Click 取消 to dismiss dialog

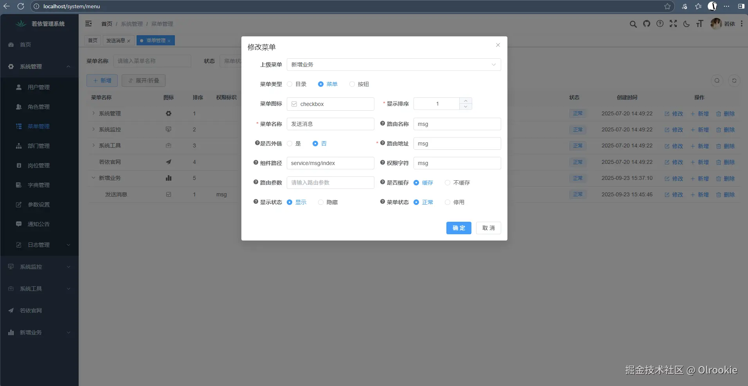[x=488, y=228]
